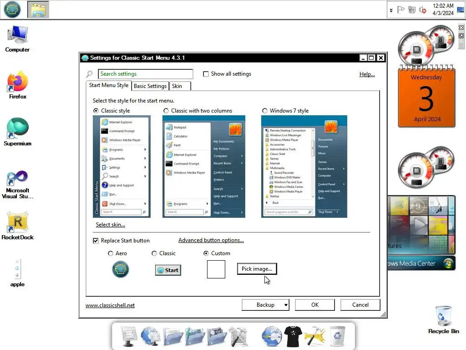Click the picture slideshow gadget tiles

421,225
